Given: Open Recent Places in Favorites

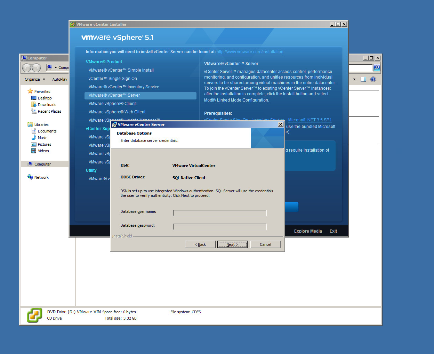Looking at the screenshot, I should [x=49, y=111].
